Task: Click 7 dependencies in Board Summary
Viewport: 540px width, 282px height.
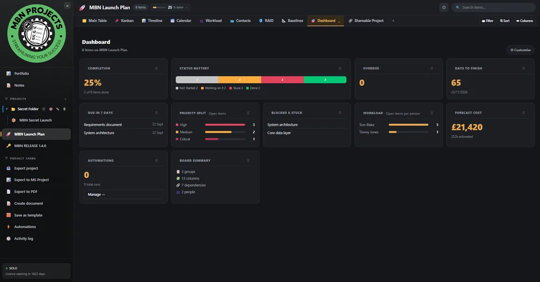Action: pyautogui.click(x=193, y=185)
